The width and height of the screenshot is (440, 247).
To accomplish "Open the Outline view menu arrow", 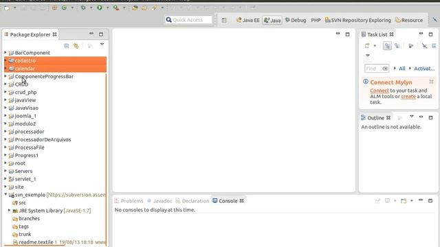I will [412, 116].
